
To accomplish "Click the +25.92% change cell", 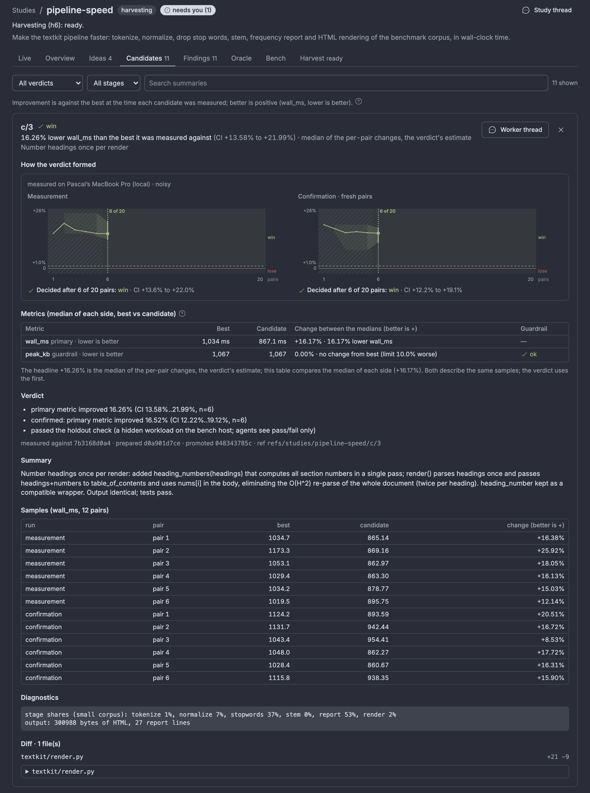I will click(x=550, y=550).
